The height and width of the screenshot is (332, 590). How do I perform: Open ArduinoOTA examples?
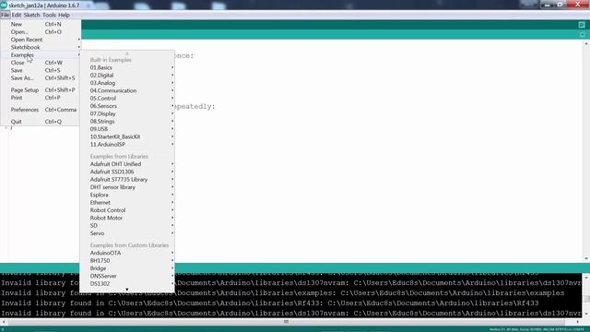click(127, 253)
